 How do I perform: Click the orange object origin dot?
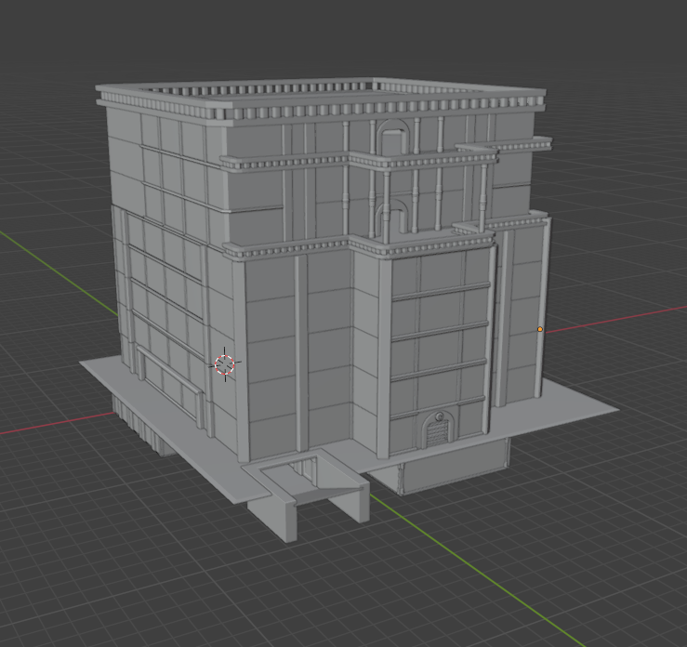tap(540, 329)
